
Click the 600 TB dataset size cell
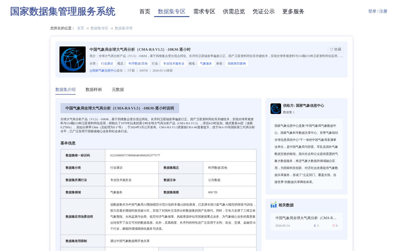pos(230,192)
